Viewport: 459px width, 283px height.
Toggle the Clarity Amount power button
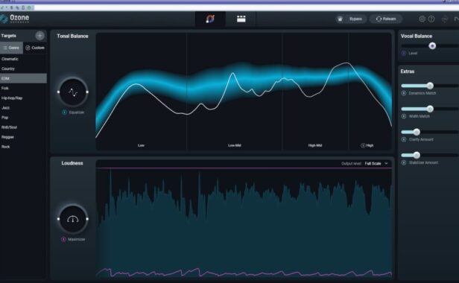click(x=404, y=139)
